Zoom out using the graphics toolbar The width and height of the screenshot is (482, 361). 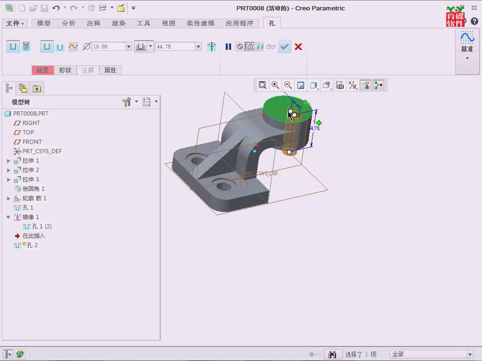coord(288,86)
